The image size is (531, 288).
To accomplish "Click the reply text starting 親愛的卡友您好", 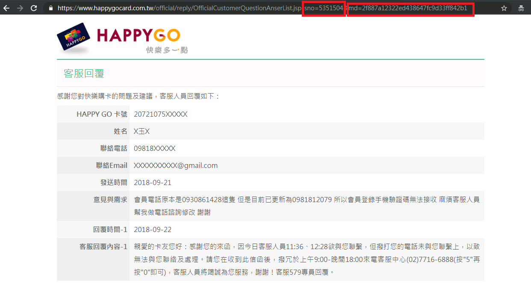I will (307, 259).
